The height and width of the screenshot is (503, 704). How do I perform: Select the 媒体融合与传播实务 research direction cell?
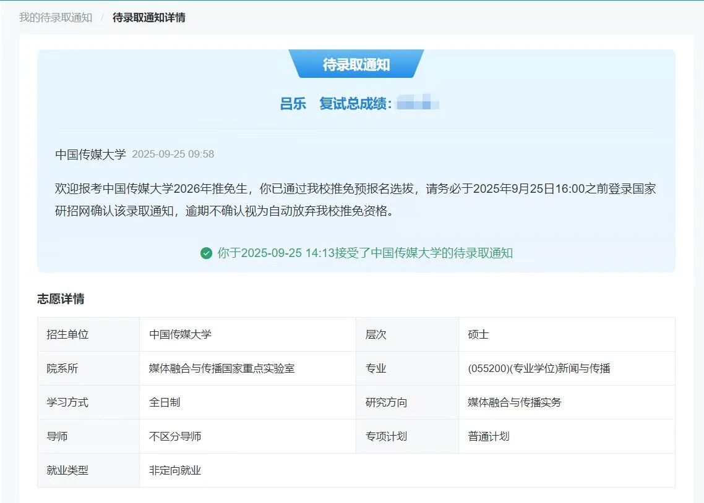[514, 402]
